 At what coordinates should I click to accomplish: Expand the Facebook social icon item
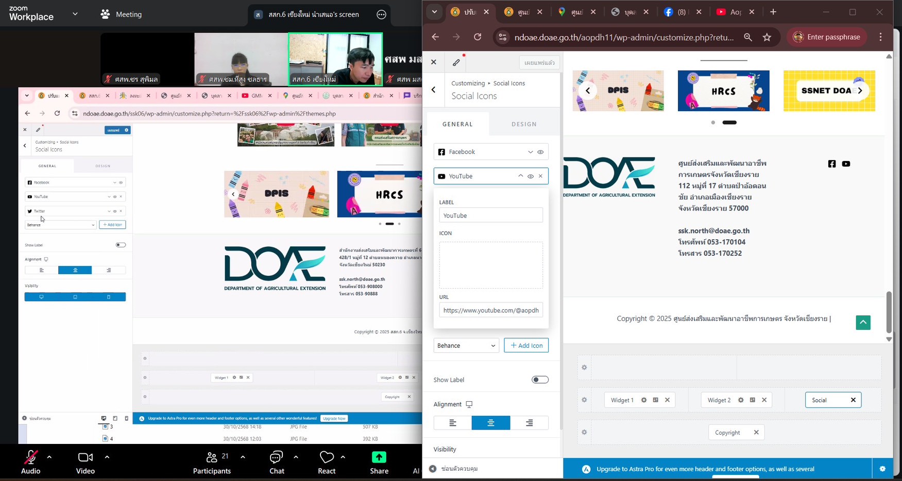point(530,152)
